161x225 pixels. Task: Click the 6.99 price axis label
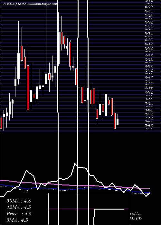click(149, 7)
